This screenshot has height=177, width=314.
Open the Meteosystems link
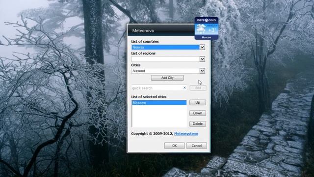pos(186,134)
